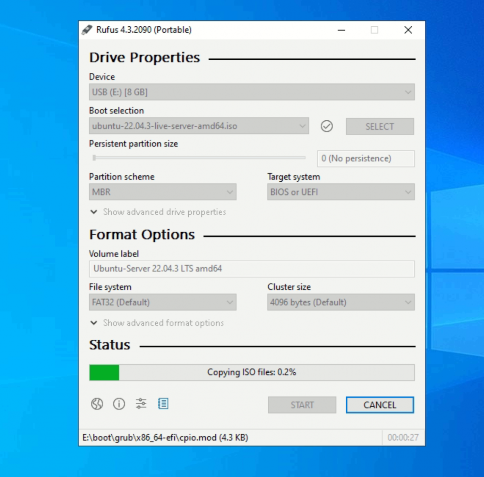Click Rufus USB icon in title bar
The width and height of the screenshot is (484, 477).
(x=87, y=30)
